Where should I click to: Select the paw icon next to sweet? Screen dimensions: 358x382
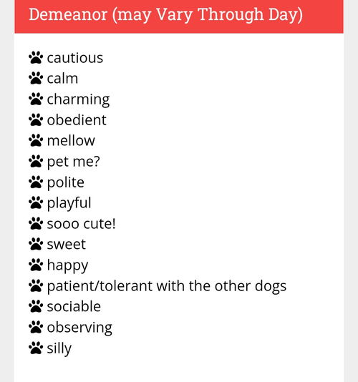pyautogui.click(x=36, y=244)
